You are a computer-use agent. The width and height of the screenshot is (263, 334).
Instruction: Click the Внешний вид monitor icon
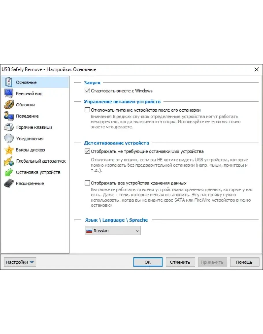pyautogui.click(x=9, y=94)
